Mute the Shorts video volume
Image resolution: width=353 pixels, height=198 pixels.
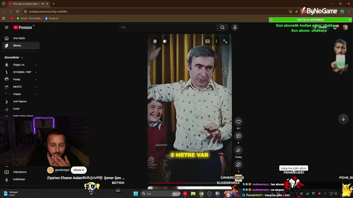click(x=165, y=41)
